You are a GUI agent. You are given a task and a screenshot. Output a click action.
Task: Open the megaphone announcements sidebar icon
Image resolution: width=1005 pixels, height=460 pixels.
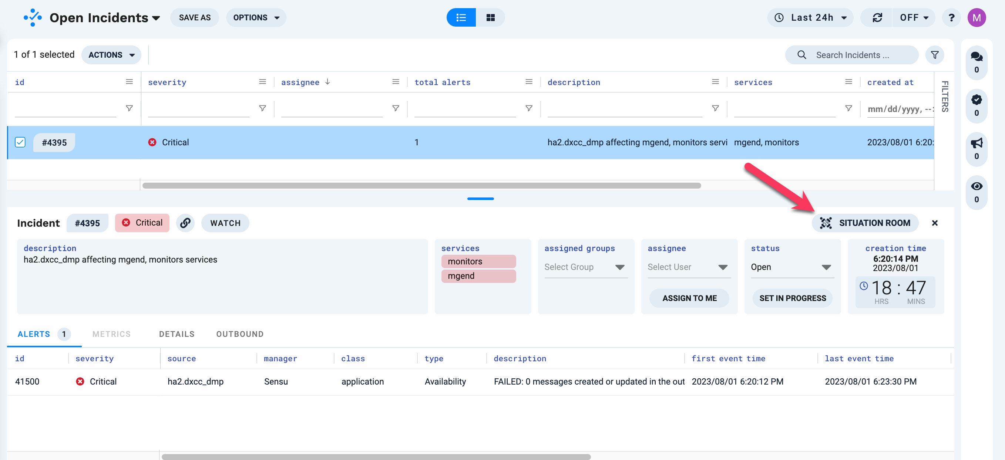(976, 143)
